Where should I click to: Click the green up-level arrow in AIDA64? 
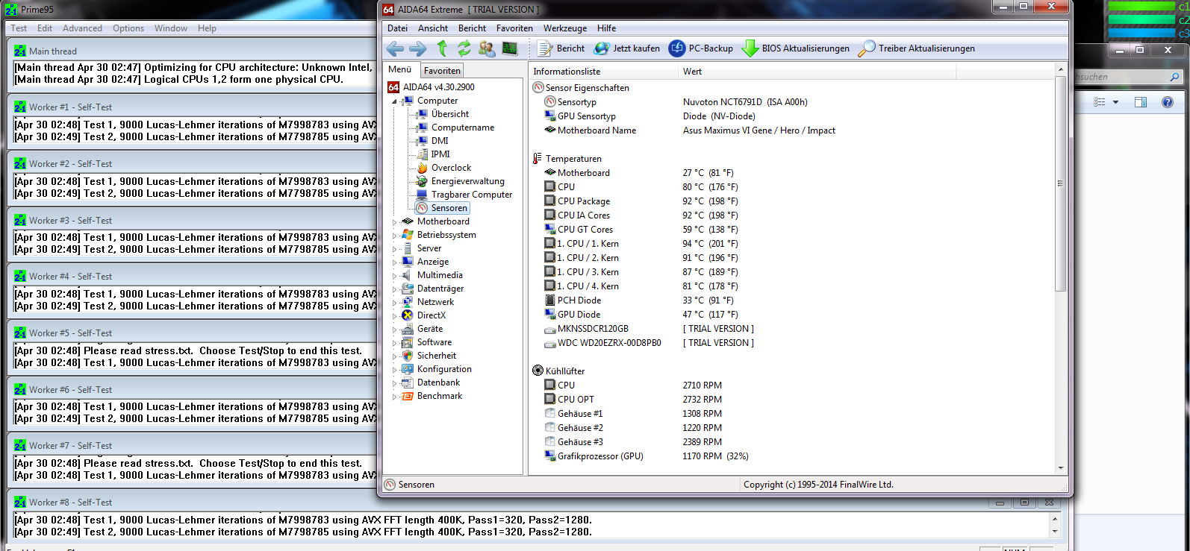(x=442, y=48)
